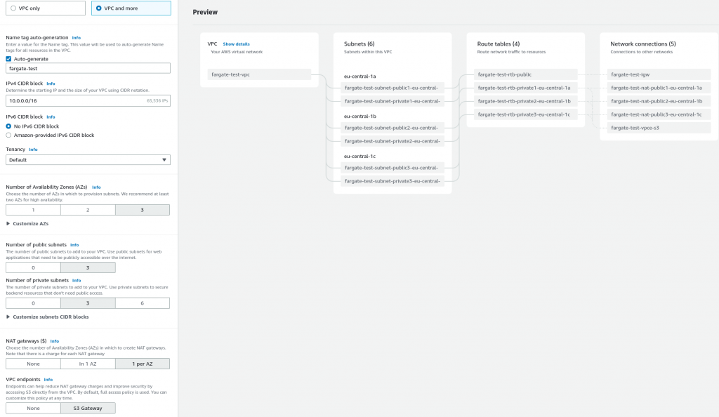Image resolution: width=719 pixels, height=417 pixels.
Task: Open the Tenancy dropdown
Action: pyautogui.click(x=87, y=159)
